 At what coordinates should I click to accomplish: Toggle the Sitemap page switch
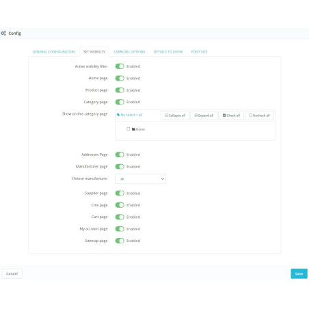pyautogui.click(x=120, y=241)
